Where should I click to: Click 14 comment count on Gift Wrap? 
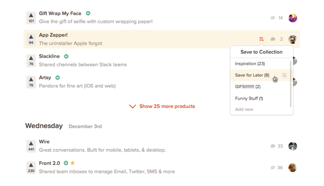[281, 18]
